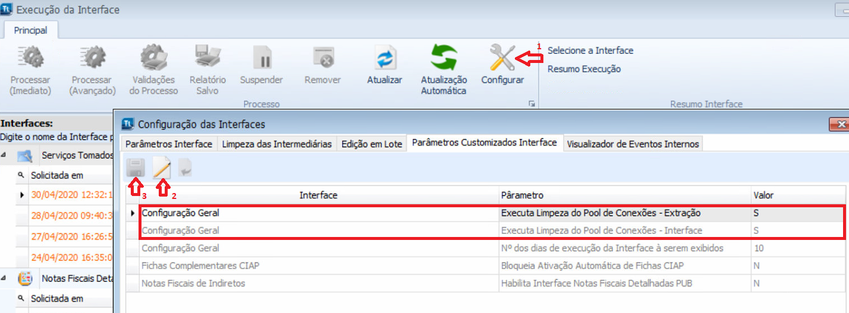Open Parâmetros Interface tab
The image size is (849, 313).
coord(169,144)
